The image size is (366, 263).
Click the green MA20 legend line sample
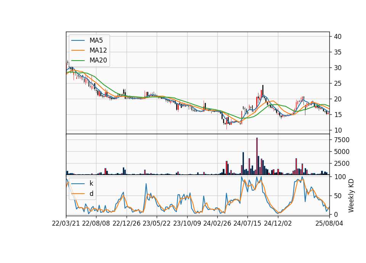coord(78,60)
